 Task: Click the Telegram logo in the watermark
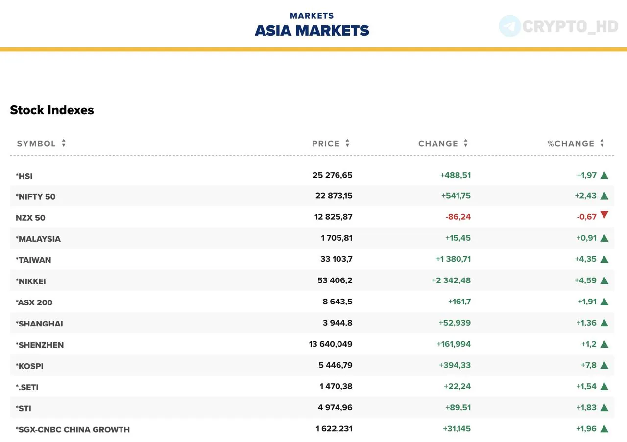(510, 26)
